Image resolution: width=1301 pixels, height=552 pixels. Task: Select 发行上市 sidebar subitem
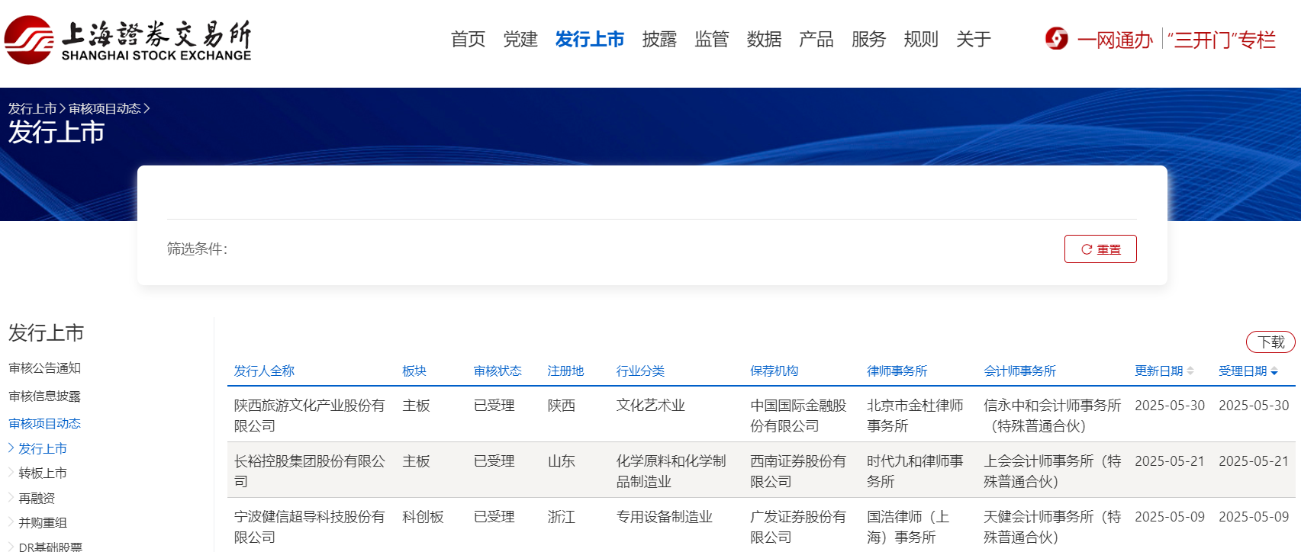[43, 449]
